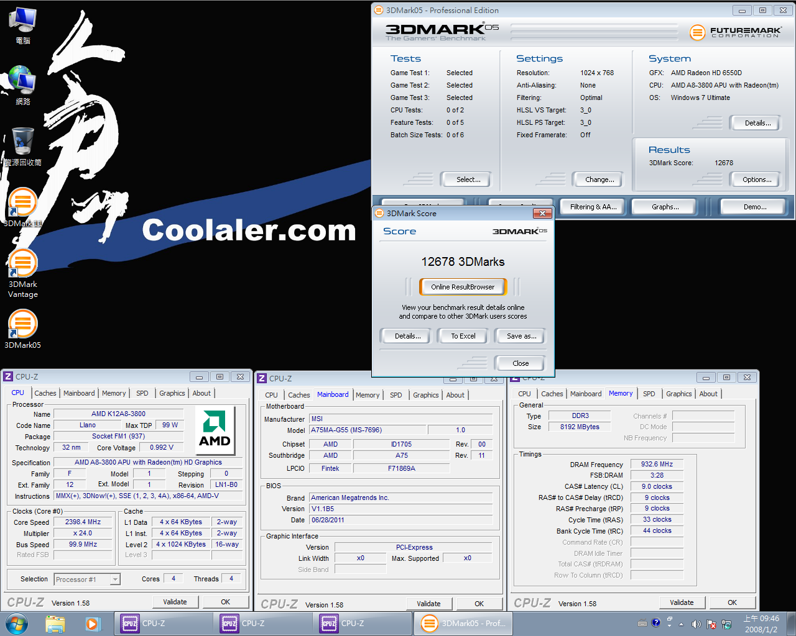
Task: Click the on-screen keyboard icon in the tray
Action: pos(642,623)
